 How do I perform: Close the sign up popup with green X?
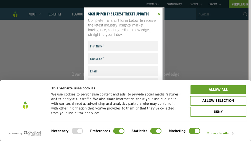(x=159, y=14)
